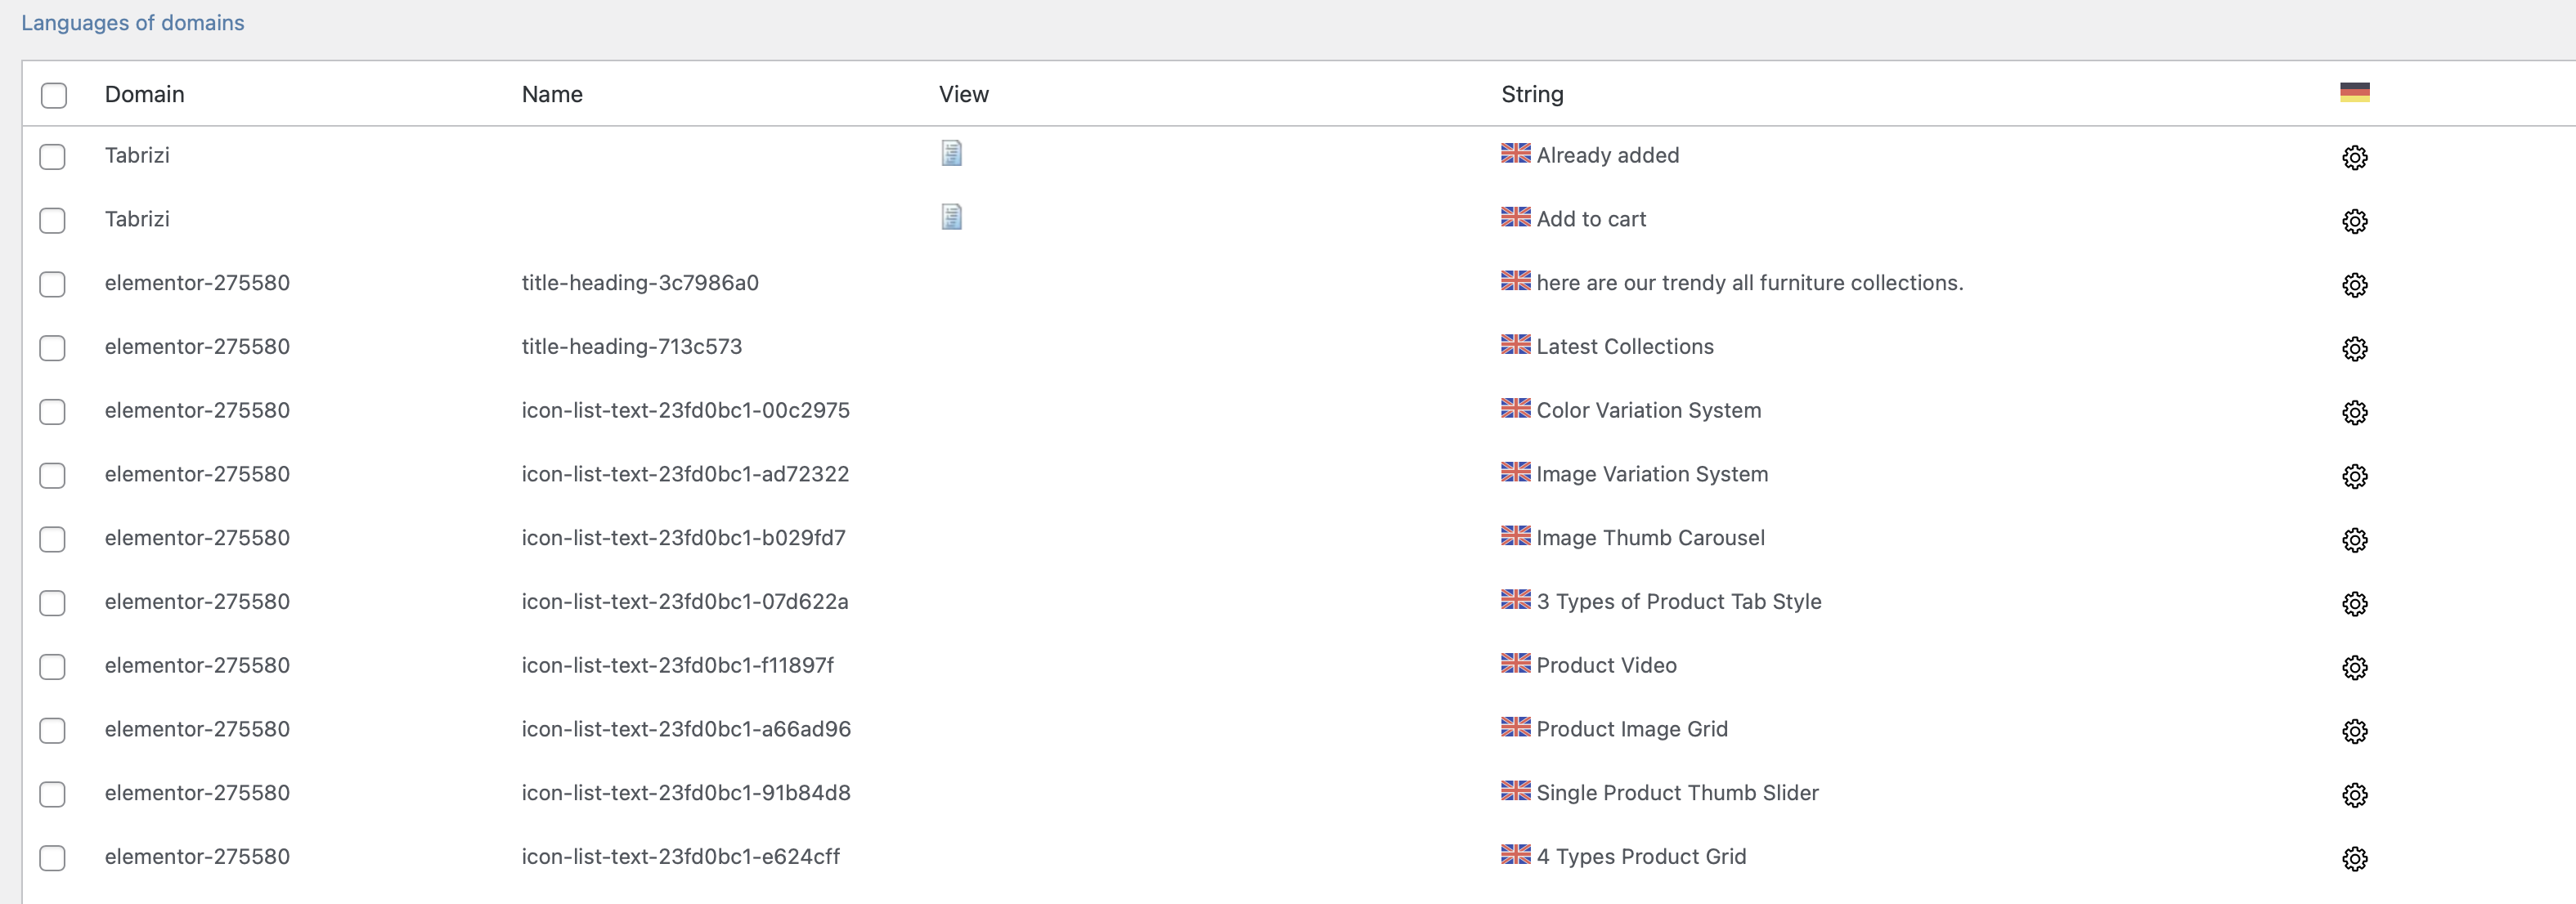
Task: Click gear icon for 'Image Thumb Carousel'
Action: [x=2354, y=540]
